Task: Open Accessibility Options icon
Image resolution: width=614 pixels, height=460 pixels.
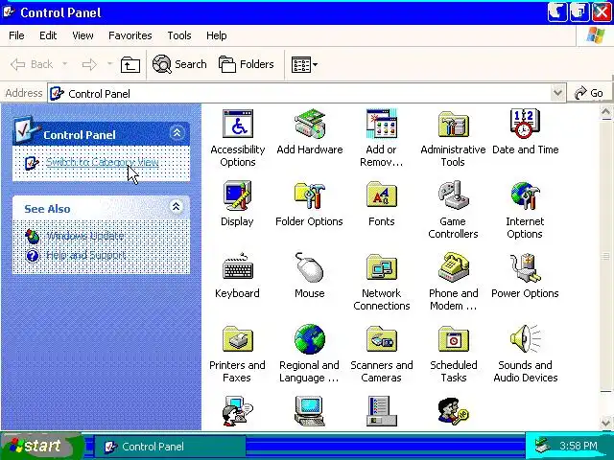Action: (238, 124)
